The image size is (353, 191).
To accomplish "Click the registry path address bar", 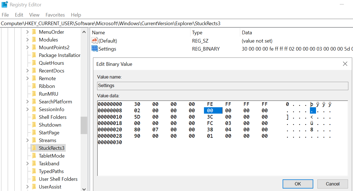I will (177, 23).
